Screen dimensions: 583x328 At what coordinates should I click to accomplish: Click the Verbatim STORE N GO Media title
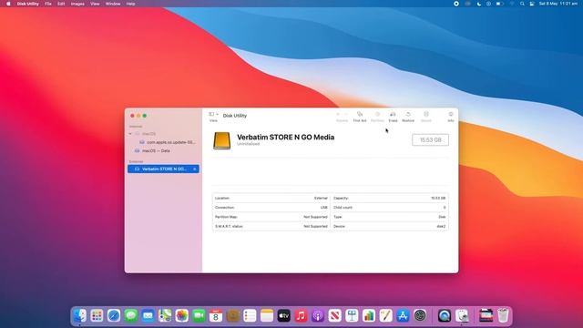pos(285,138)
